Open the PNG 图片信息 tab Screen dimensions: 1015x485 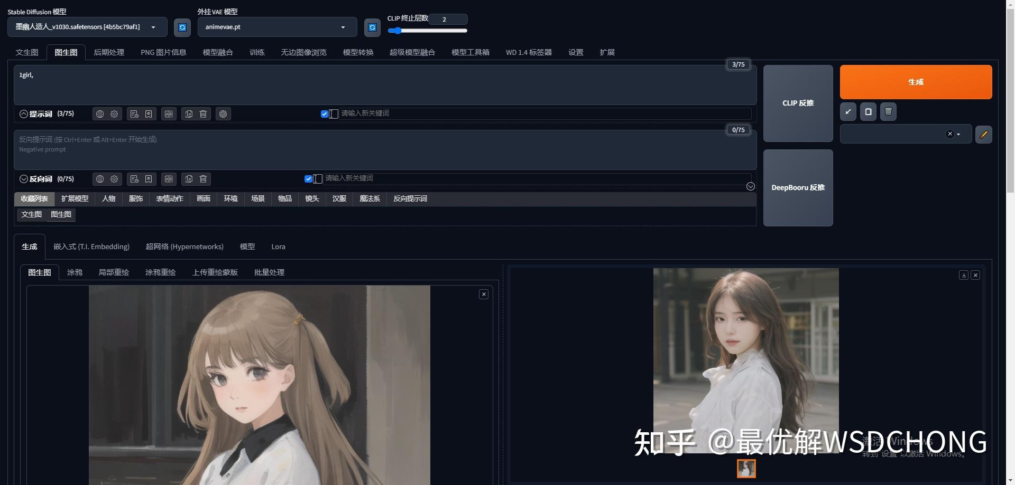(x=164, y=52)
